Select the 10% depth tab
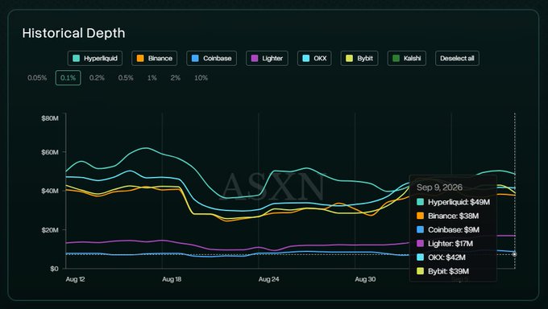 201,78
